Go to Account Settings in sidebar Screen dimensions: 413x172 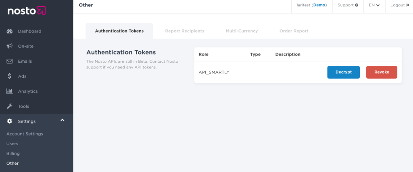25,134
